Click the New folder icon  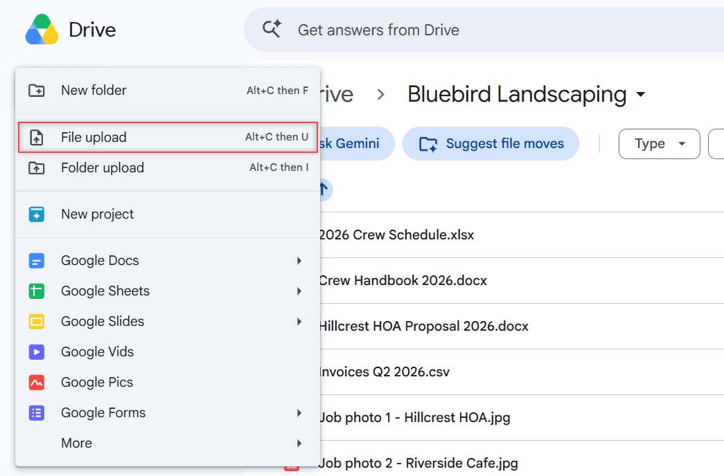[x=37, y=91]
